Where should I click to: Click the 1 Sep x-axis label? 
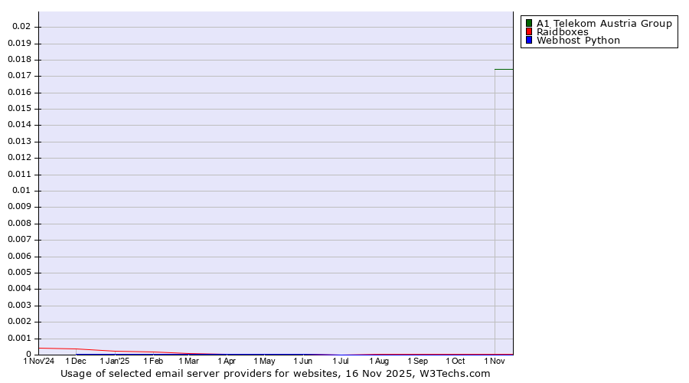coord(417,361)
